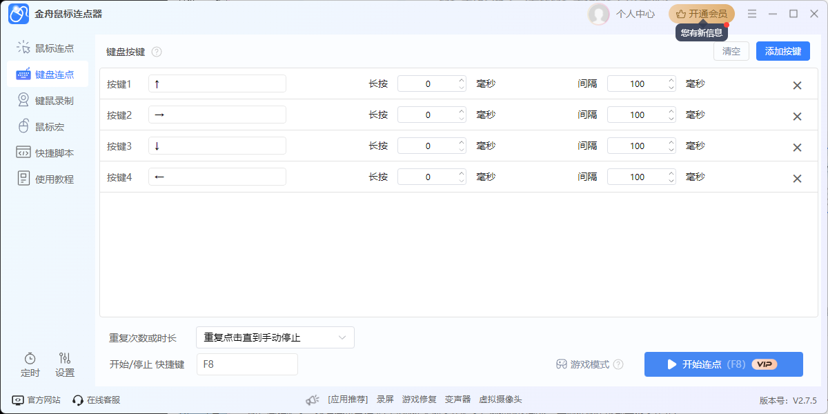Image resolution: width=828 pixels, height=414 pixels.
Task: Open the 定时 timer tool
Action: coord(30,364)
